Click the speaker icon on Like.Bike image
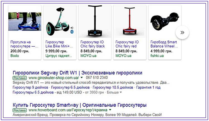 [72, 28]
